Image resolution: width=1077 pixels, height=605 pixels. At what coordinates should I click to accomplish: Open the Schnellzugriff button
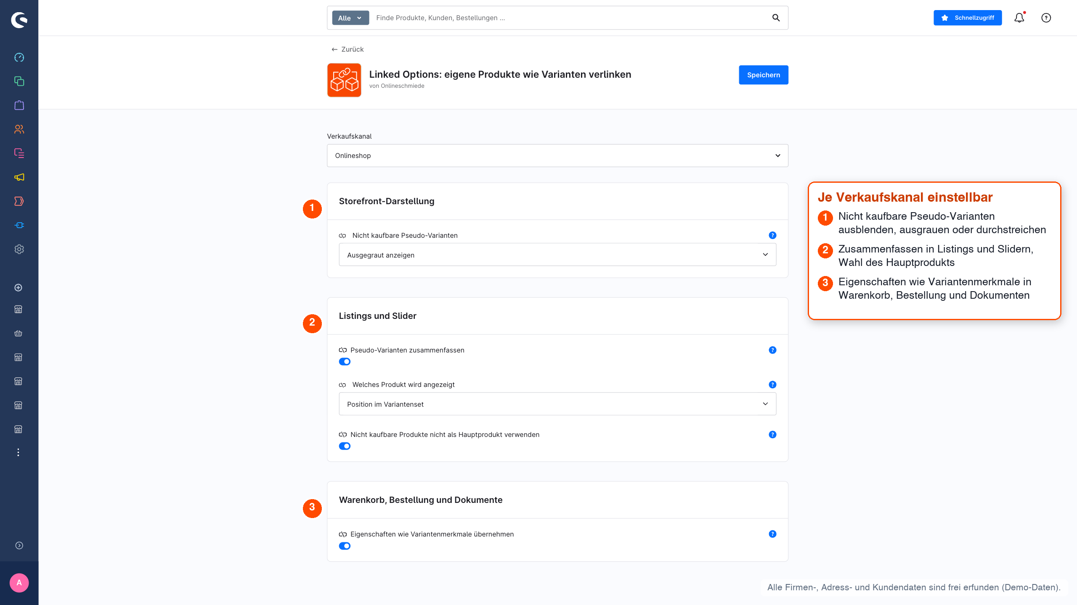tap(968, 18)
